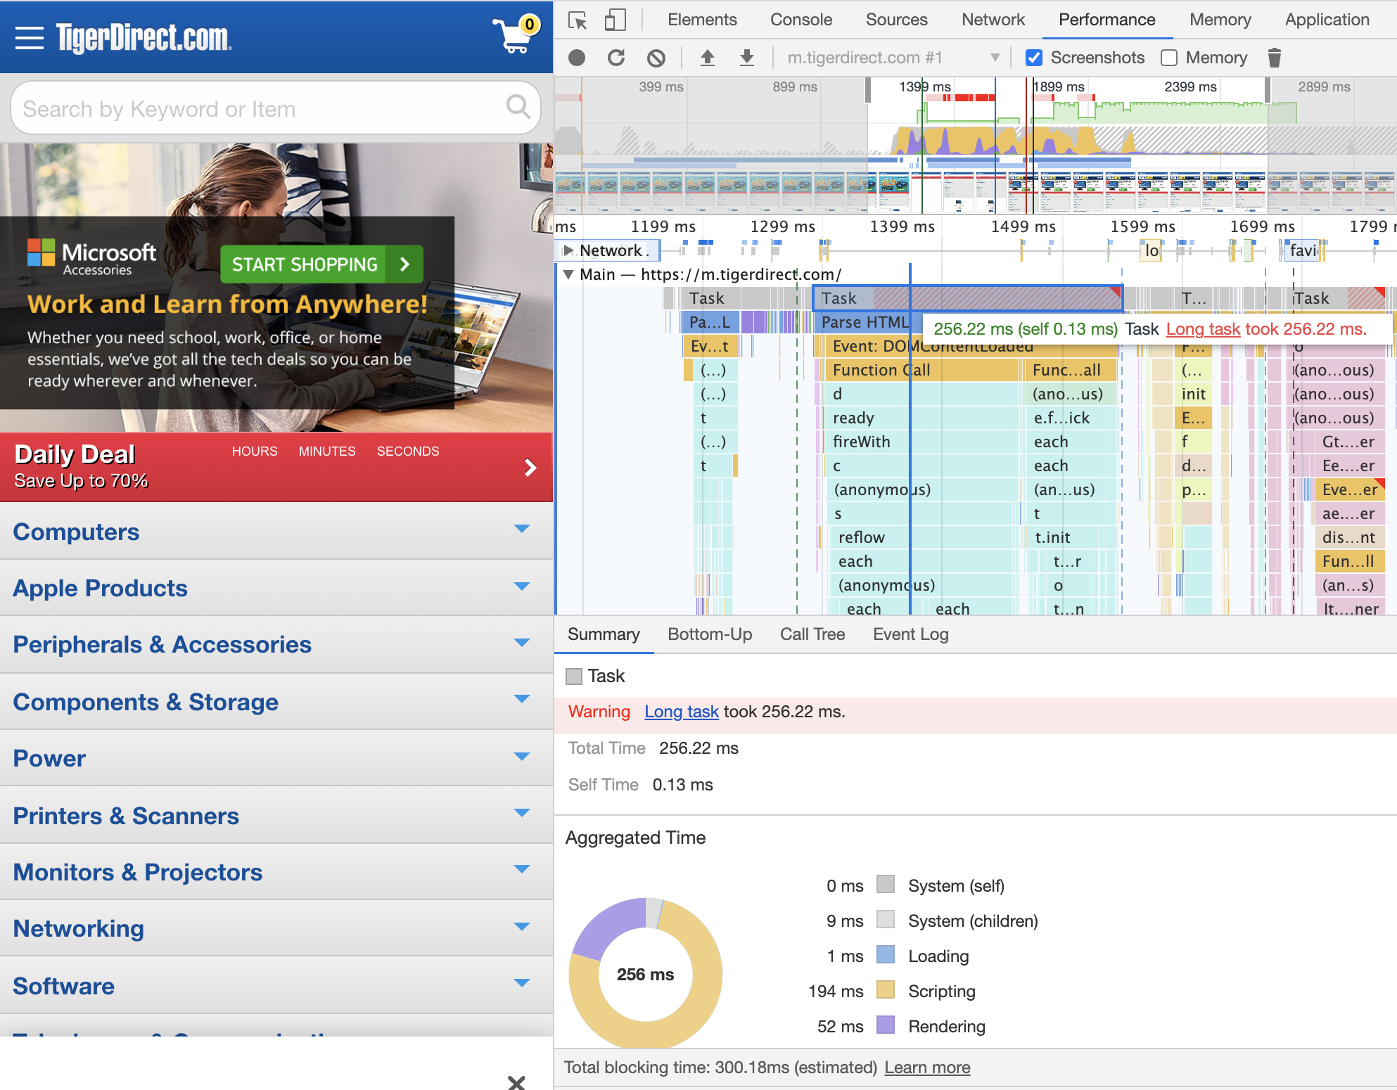Open the Long task link in Warning row
The image size is (1397, 1090).
pyautogui.click(x=682, y=712)
